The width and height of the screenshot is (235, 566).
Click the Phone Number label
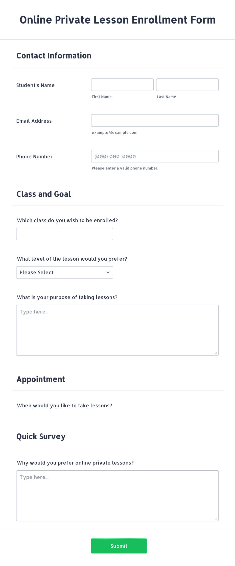pos(34,157)
